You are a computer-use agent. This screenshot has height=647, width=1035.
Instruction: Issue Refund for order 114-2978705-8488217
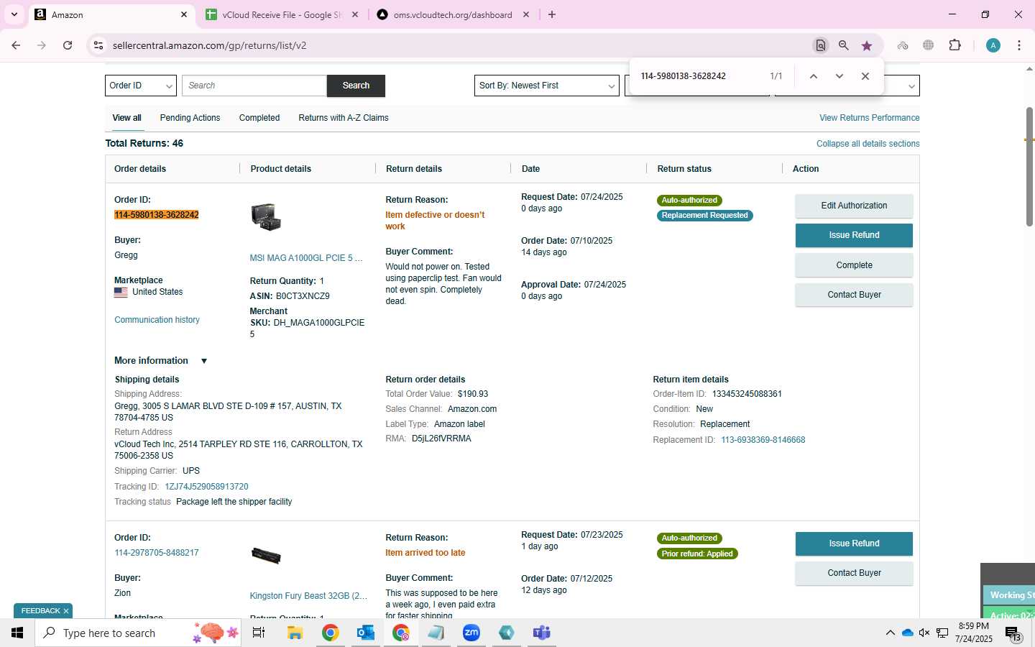854,543
